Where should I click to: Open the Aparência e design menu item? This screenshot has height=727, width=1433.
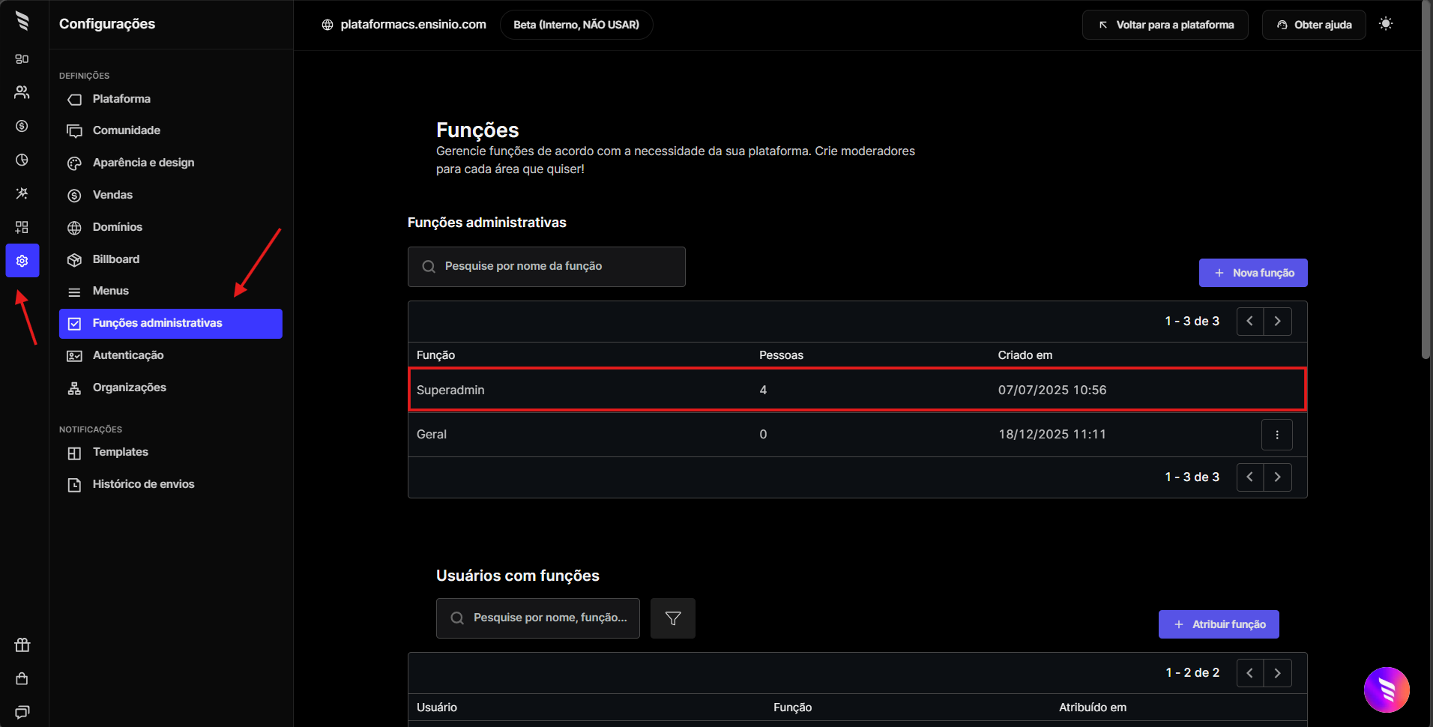143,163
